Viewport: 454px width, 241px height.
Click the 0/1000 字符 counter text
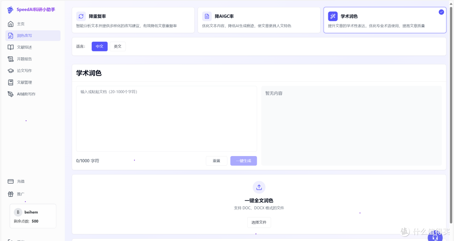click(88, 161)
